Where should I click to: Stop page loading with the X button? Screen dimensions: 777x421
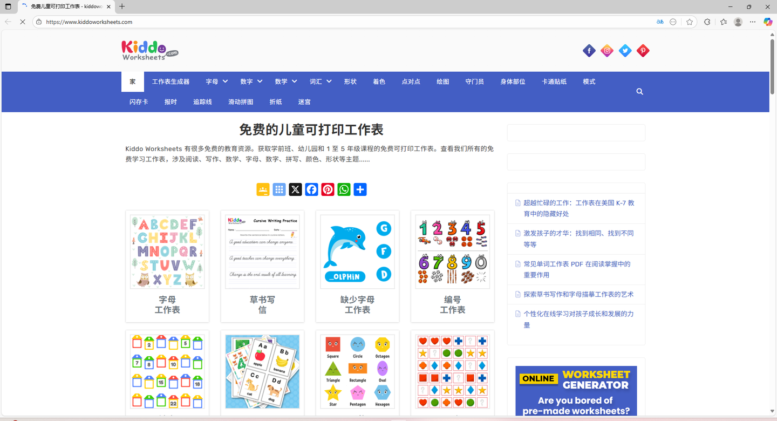(x=23, y=22)
